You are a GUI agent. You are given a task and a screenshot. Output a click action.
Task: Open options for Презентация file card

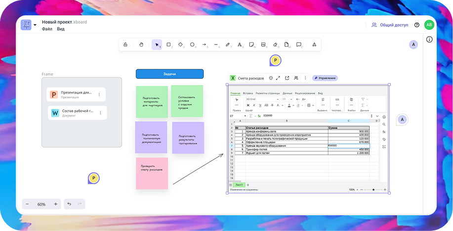coord(99,95)
